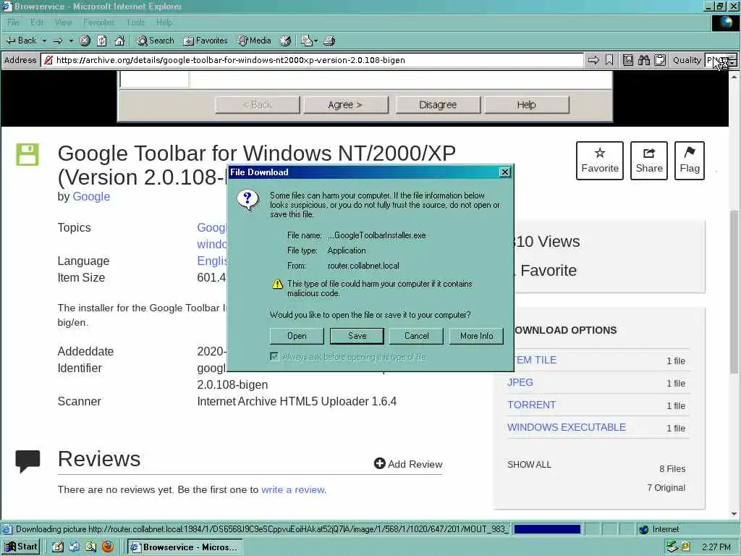Print the page with the printer icon
741x556 pixels.
click(x=329, y=41)
